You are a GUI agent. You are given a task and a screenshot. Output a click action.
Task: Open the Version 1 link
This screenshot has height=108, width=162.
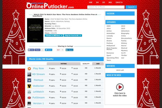tap(38, 103)
